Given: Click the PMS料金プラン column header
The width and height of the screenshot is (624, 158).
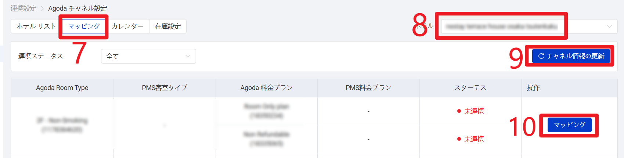Looking at the screenshot, I should (368, 88).
